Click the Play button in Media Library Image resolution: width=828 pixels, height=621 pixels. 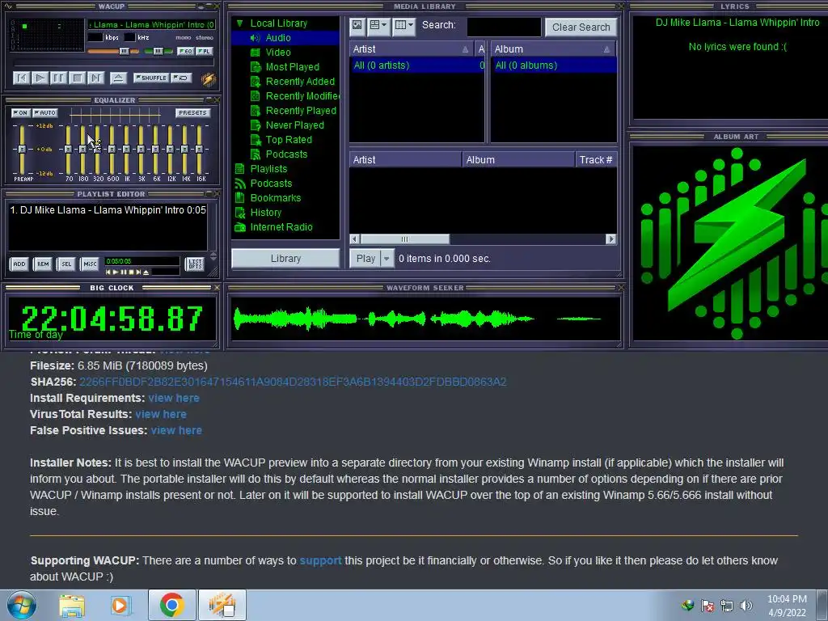[365, 258]
